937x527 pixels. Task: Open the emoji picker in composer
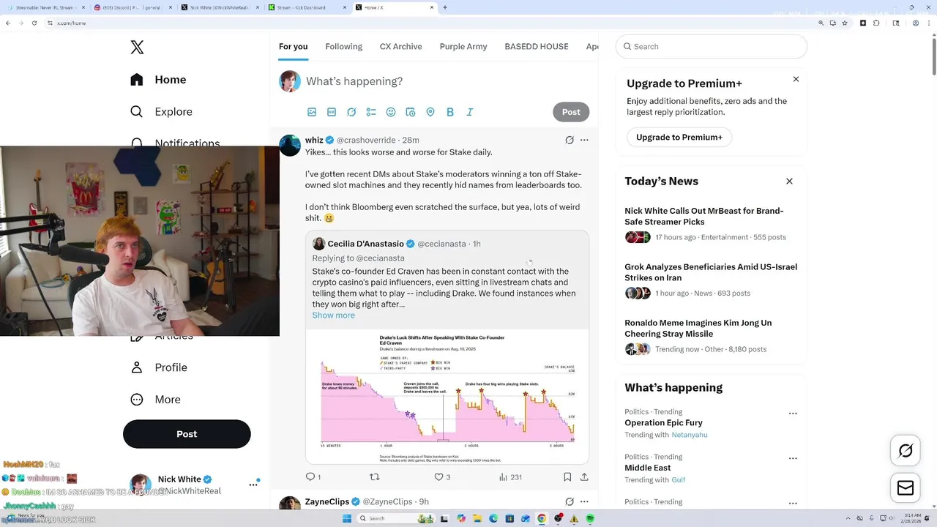391,112
